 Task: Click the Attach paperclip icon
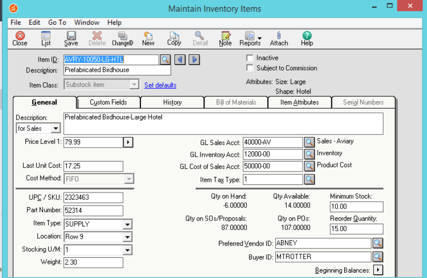click(279, 38)
